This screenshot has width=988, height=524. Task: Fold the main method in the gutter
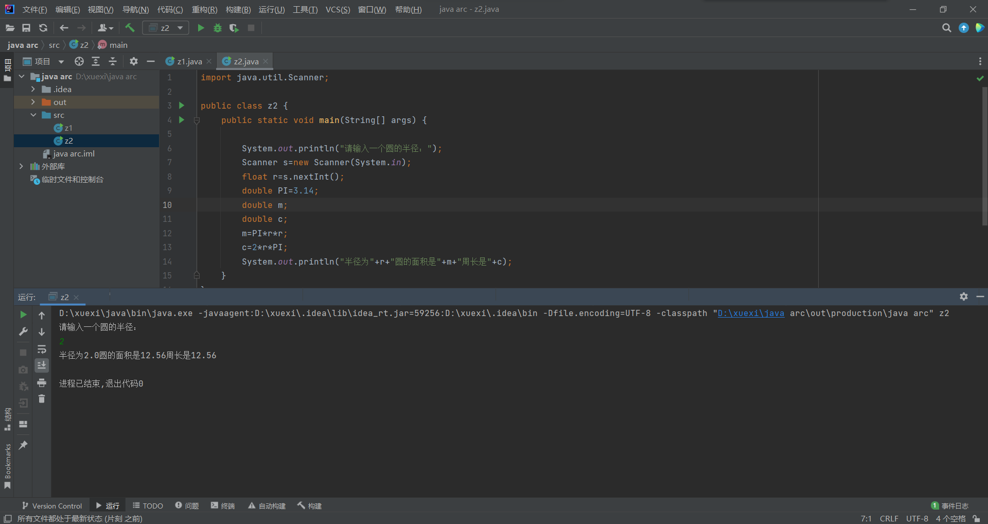tap(197, 120)
